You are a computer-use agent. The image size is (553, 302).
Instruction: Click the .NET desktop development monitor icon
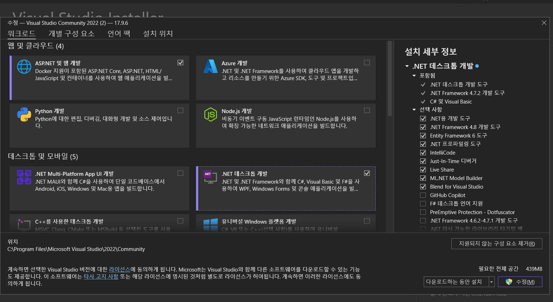click(210, 177)
